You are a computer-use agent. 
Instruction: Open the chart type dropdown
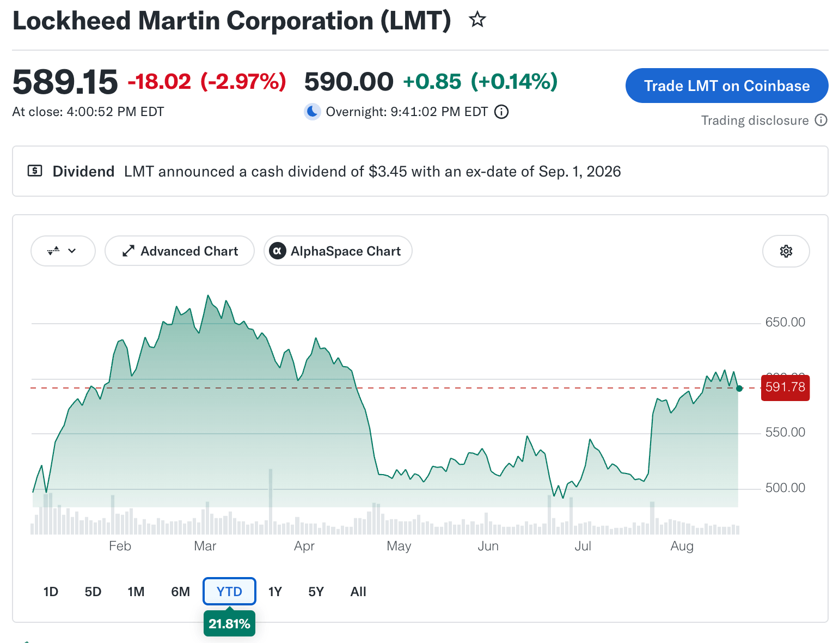coord(63,251)
